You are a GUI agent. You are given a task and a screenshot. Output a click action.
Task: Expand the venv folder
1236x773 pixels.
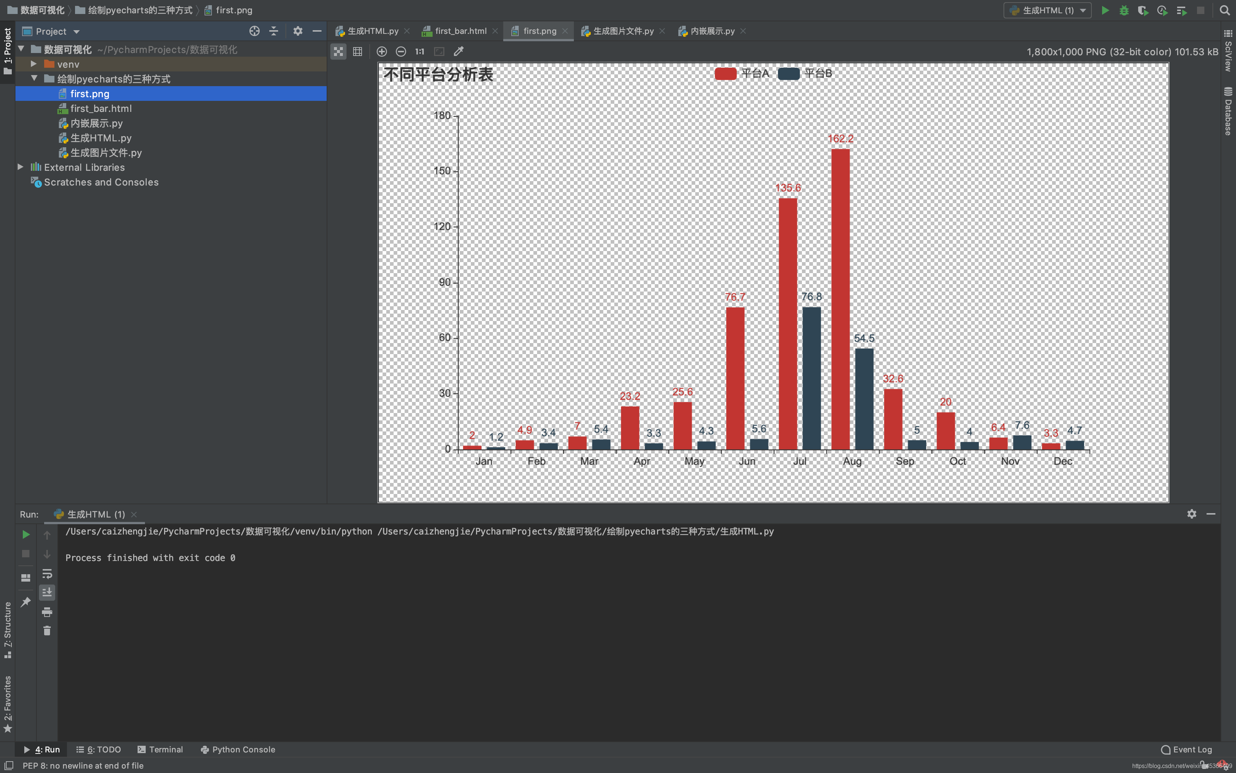34,64
